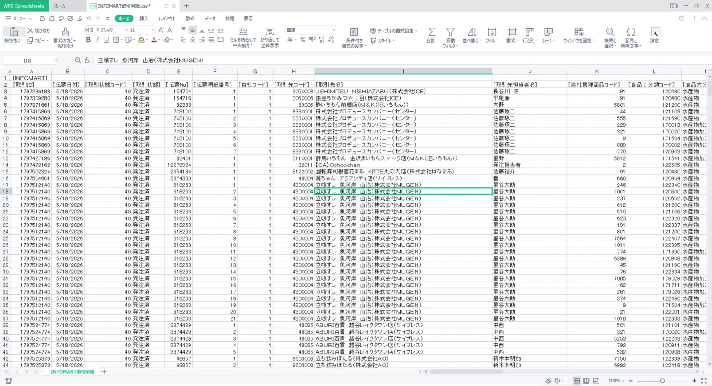Open the Fill フィル dropdown
Image resolution: width=712 pixels, height=386 pixels.
pos(492,35)
